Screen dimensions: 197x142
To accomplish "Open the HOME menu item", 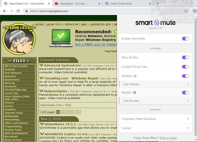I will point(39,24).
